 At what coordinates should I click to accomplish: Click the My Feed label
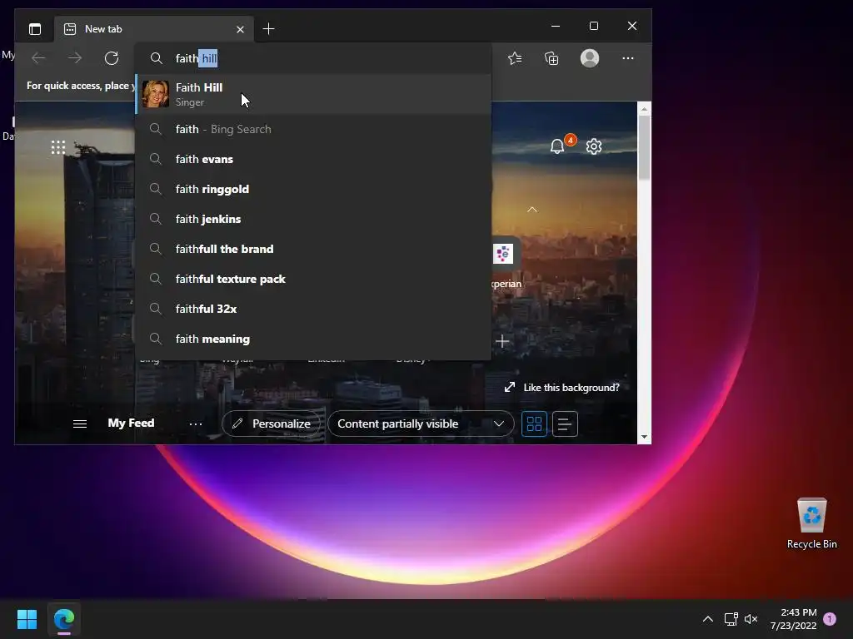(x=131, y=423)
